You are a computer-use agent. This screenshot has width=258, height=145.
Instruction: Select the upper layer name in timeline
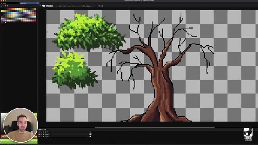pyautogui.click(x=47, y=134)
